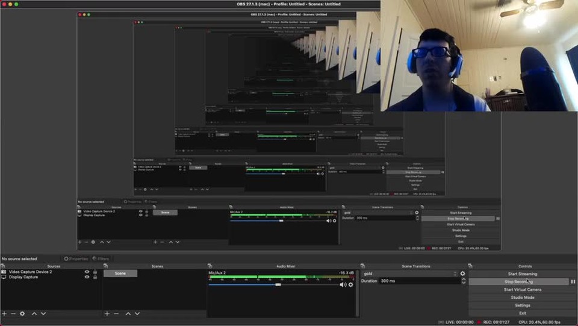Add a new scene with the plus icon
Screen dimensions: 578x326
point(107,313)
